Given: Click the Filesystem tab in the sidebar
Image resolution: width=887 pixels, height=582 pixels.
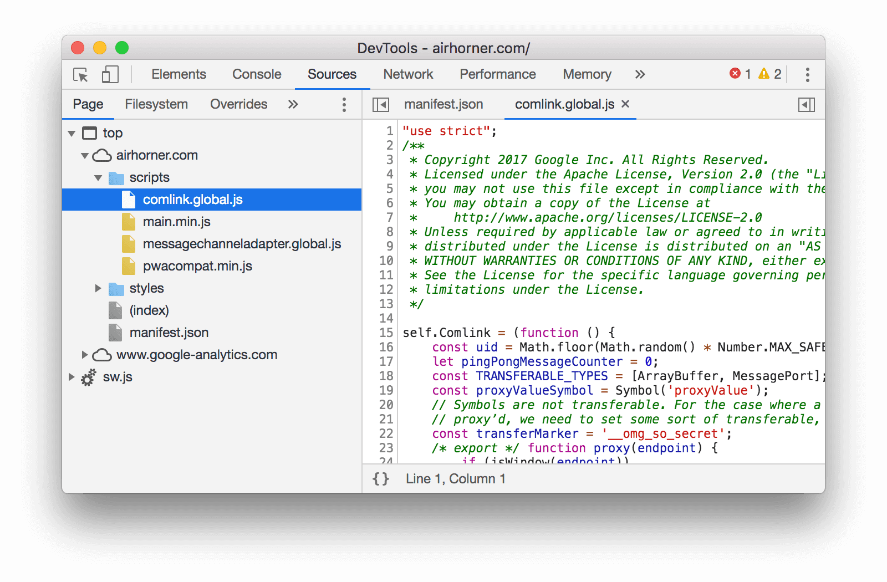Looking at the screenshot, I should [156, 104].
